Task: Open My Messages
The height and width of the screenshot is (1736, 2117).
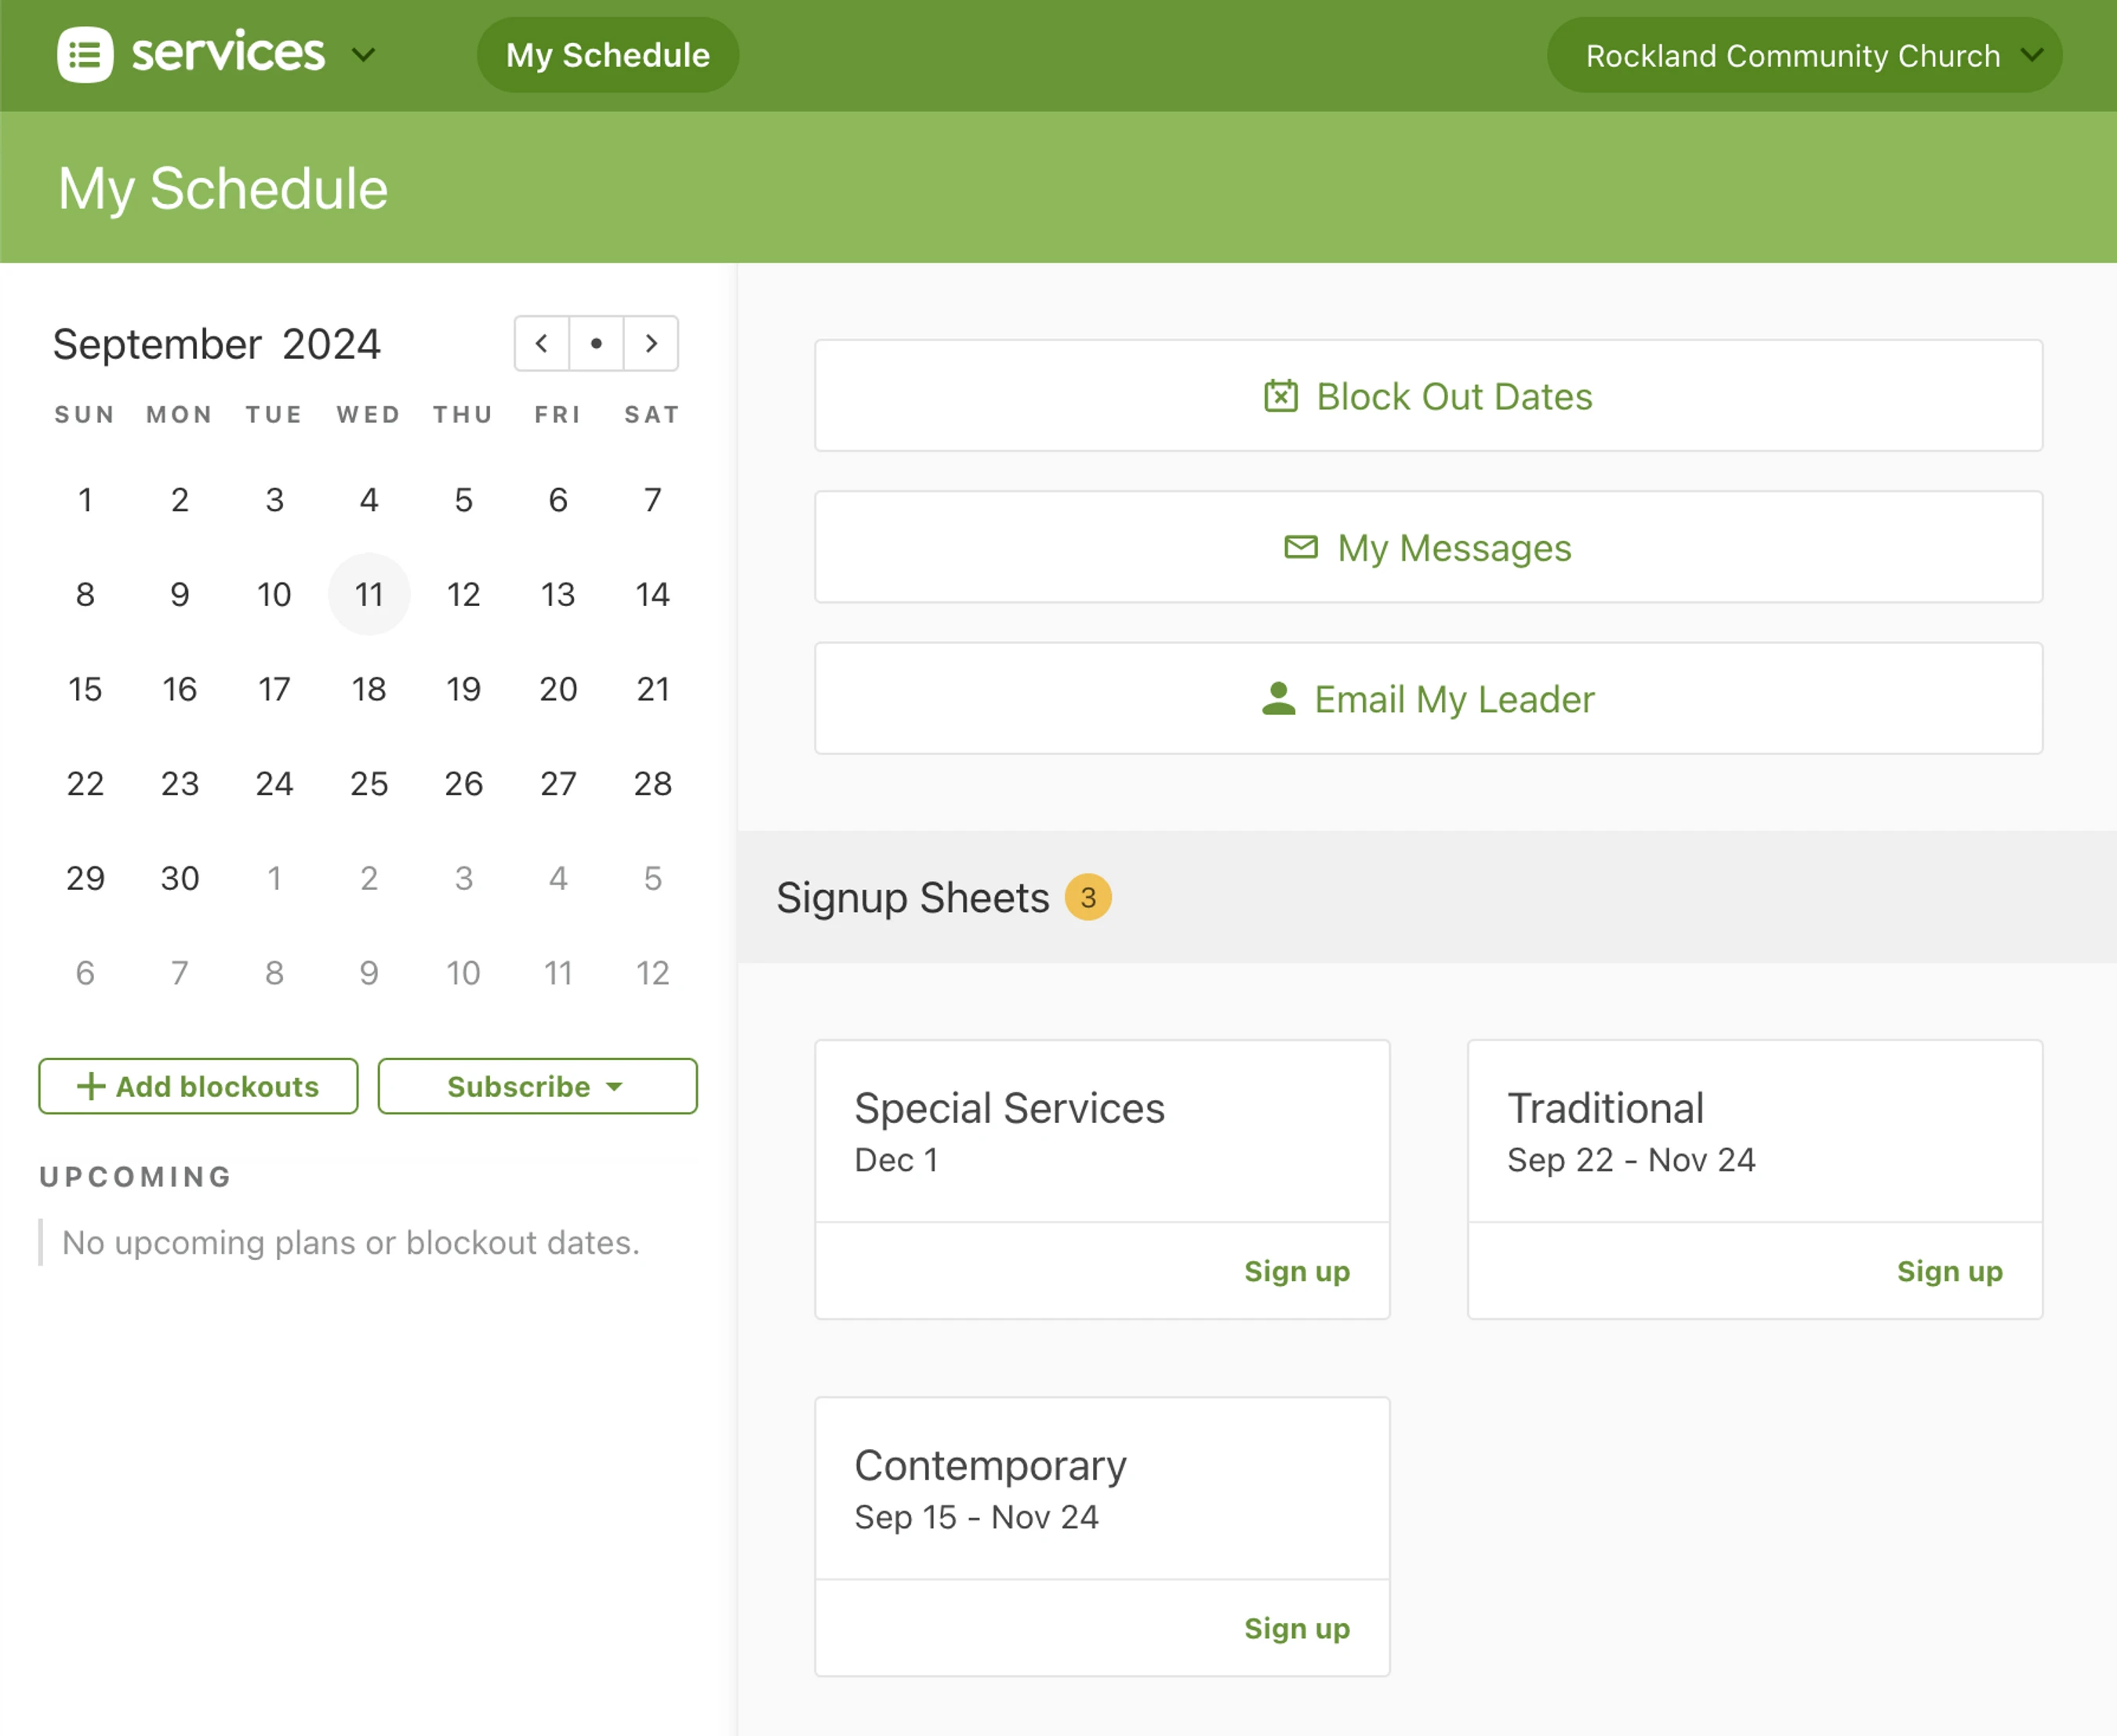Action: (1428, 547)
